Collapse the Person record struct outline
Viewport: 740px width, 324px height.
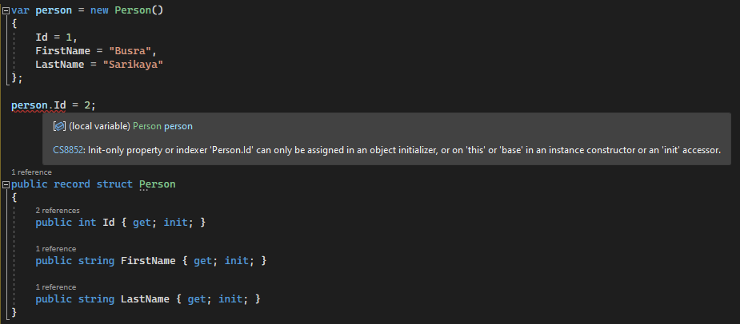(6, 184)
